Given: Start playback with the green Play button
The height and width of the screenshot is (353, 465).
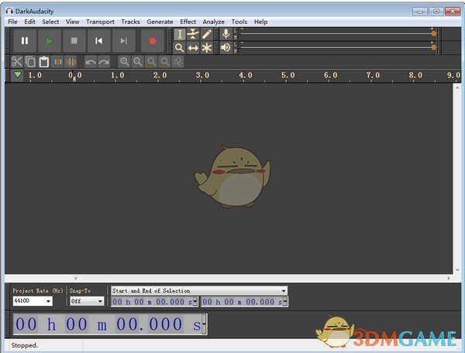Looking at the screenshot, I should [50, 41].
